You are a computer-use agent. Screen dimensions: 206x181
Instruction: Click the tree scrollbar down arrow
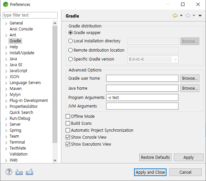[55, 160]
